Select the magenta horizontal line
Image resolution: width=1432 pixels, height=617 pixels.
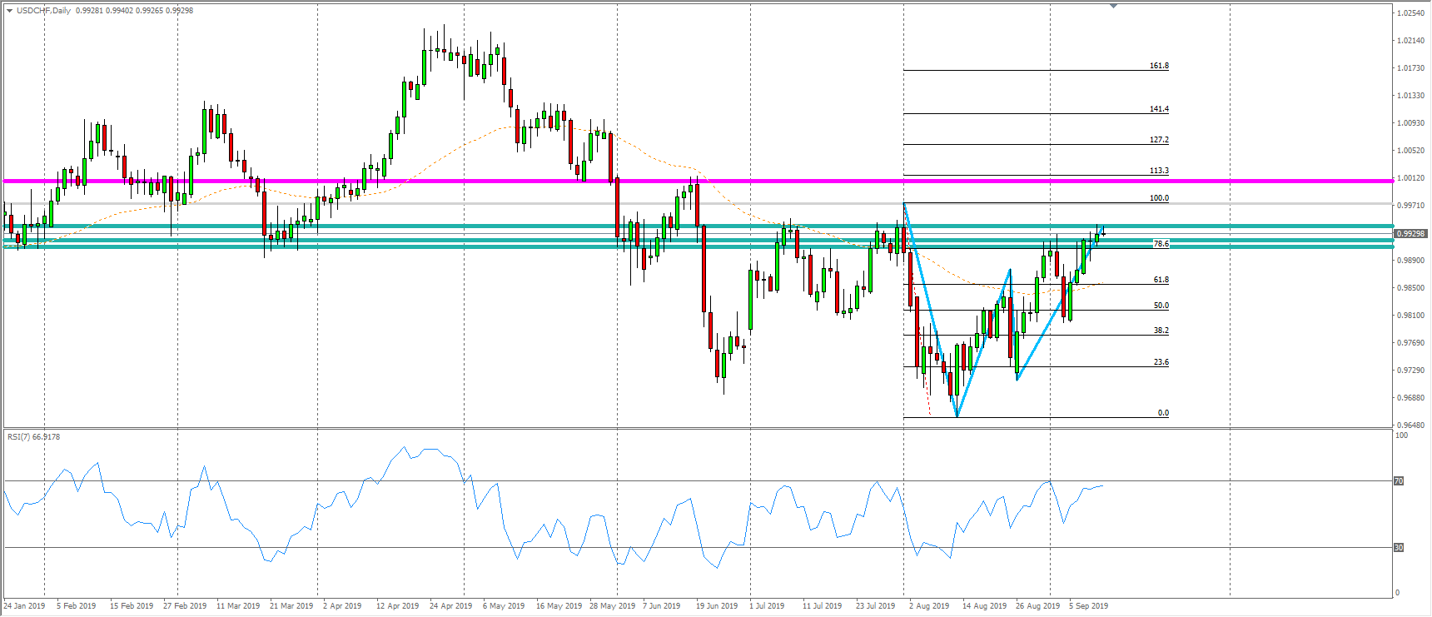click(698, 181)
